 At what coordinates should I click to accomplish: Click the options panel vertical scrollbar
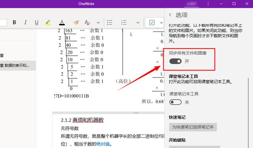click(x=248, y=113)
